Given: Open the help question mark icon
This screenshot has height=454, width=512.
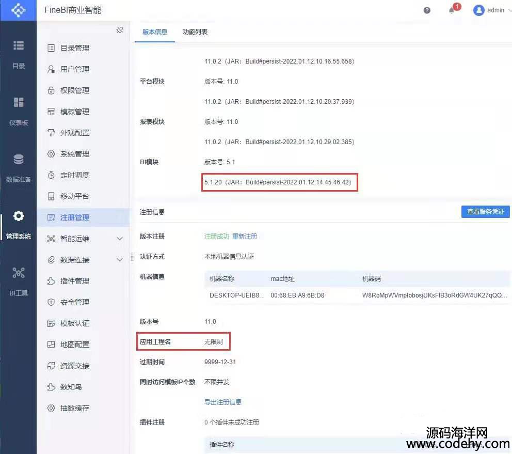Looking at the screenshot, I should [427, 10].
